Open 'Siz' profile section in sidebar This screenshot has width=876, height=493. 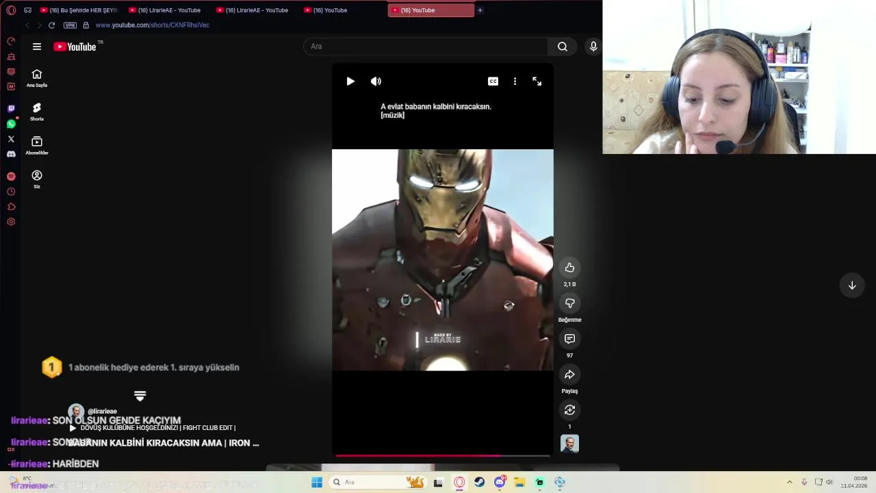37,179
